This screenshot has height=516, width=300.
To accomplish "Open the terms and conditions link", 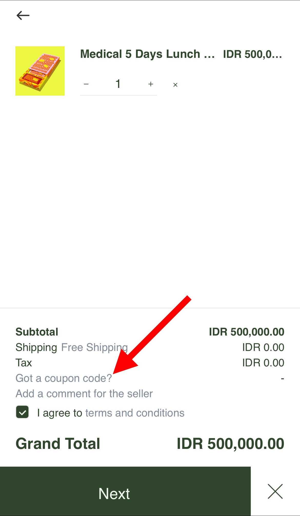I will (135, 413).
